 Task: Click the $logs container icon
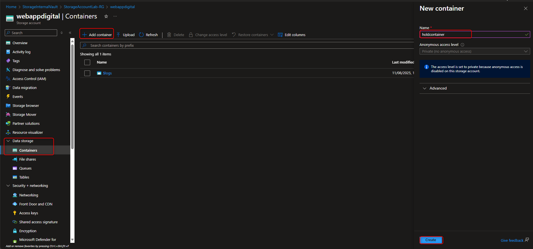click(x=99, y=73)
